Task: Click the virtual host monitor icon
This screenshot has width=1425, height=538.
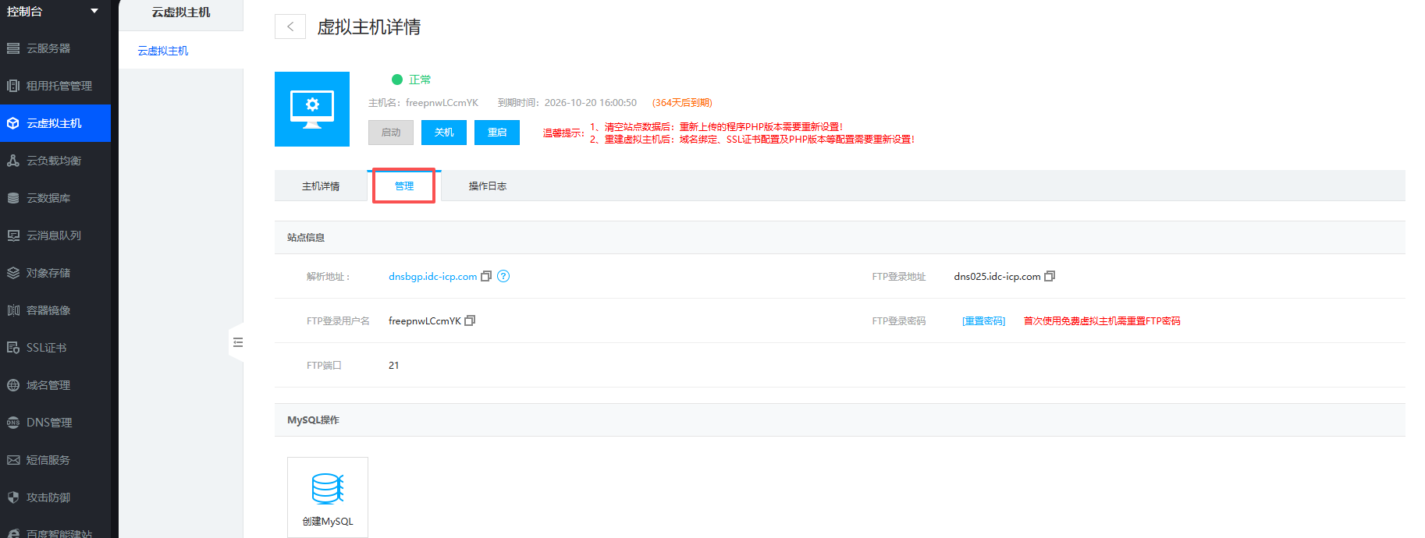Action: pyautogui.click(x=312, y=109)
